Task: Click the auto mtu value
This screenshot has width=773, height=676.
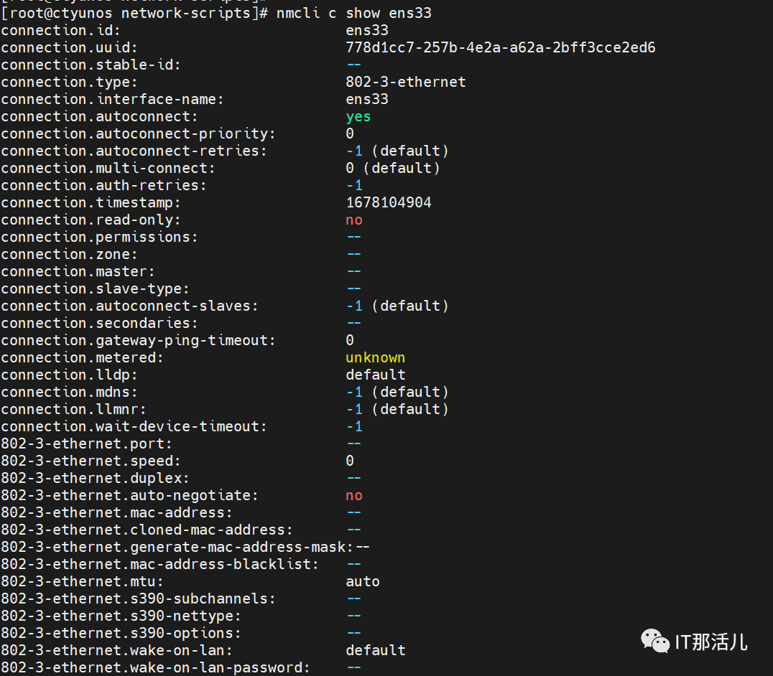Action: point(362,581)
